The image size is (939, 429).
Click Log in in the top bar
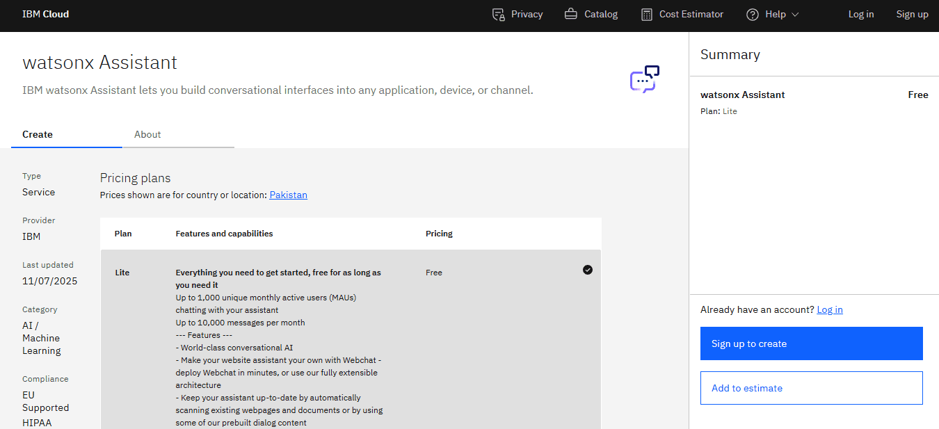tap(861, 15)
